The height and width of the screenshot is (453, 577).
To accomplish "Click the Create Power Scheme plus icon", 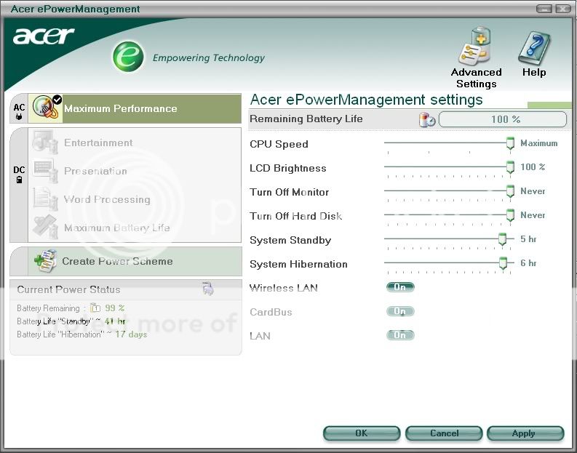I will 45,261.
